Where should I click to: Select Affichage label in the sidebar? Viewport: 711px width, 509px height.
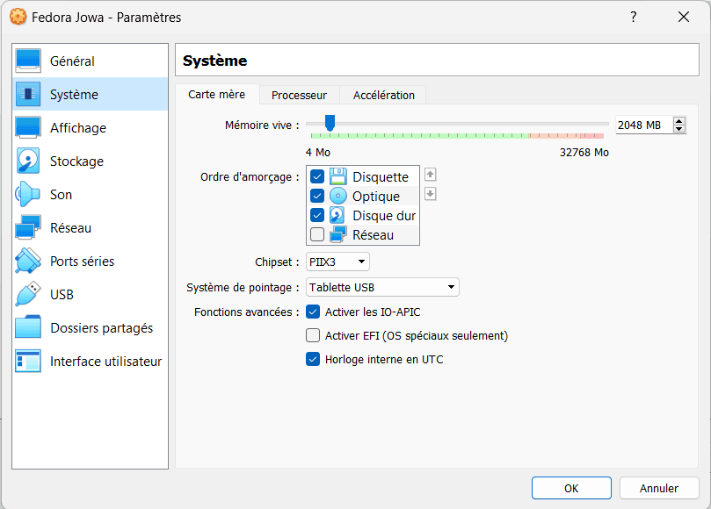coord(78,128)
